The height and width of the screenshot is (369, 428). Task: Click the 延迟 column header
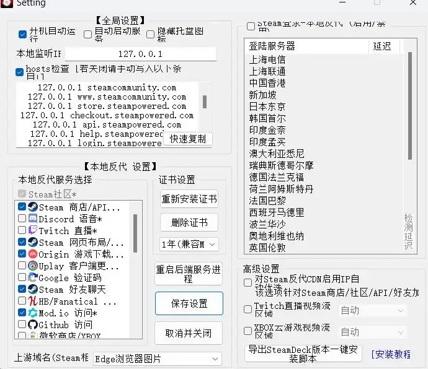coord(385,46)
